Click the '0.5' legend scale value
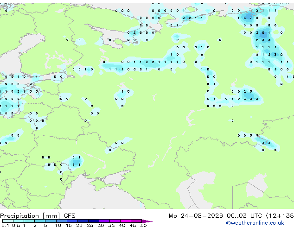Image resolution: width=294 pixels, height=227 pixels. [x=16, y=225]
